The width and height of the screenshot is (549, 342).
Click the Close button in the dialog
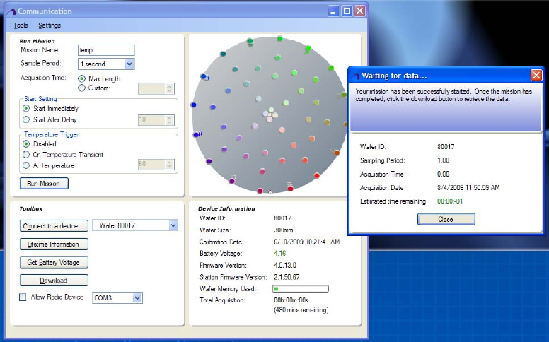(x=446, y=219)
